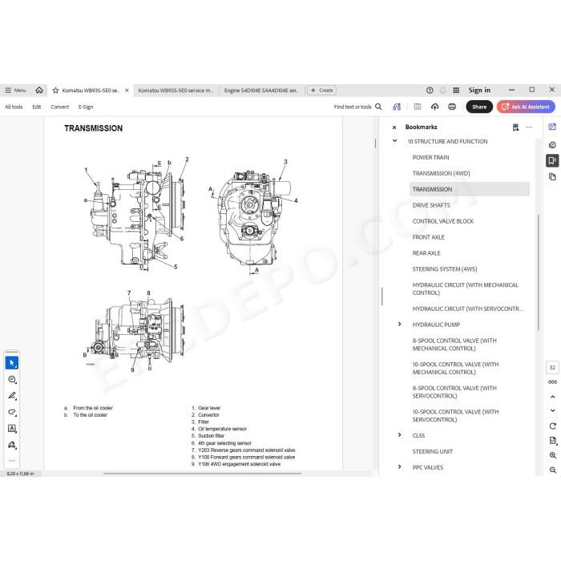Click the Create new tab button
561x561 pixels.
321,90
